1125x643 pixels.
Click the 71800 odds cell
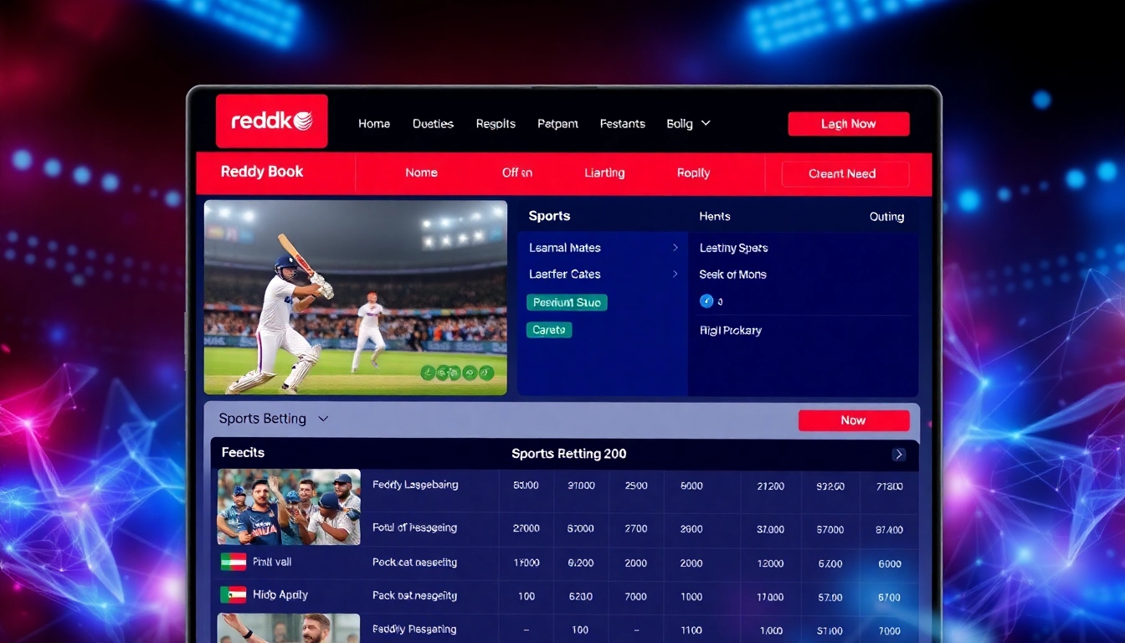(889, 486)
